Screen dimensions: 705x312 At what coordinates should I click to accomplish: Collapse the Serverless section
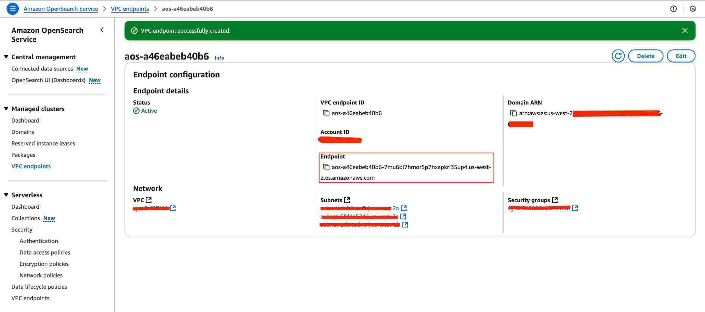click(6, 195)
